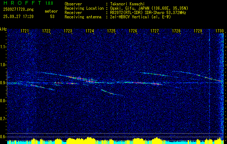Click receiver text R820T2(RTL-SDR) SDR-Sharp 53.372MHz
227x144 pixels.
point(148,13)
